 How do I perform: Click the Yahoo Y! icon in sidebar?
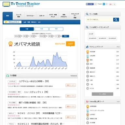87,102
